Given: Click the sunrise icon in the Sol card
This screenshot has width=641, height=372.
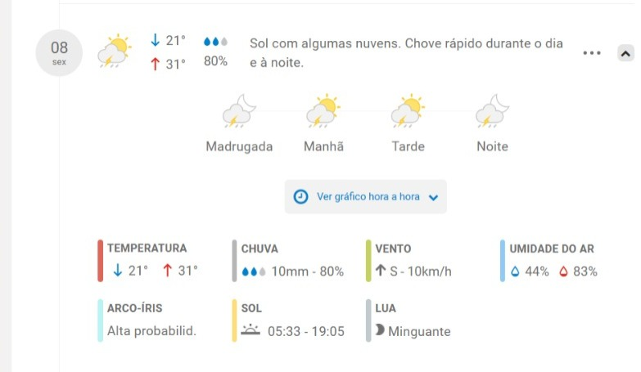Looking at the screenshot, I should point(251,331).
